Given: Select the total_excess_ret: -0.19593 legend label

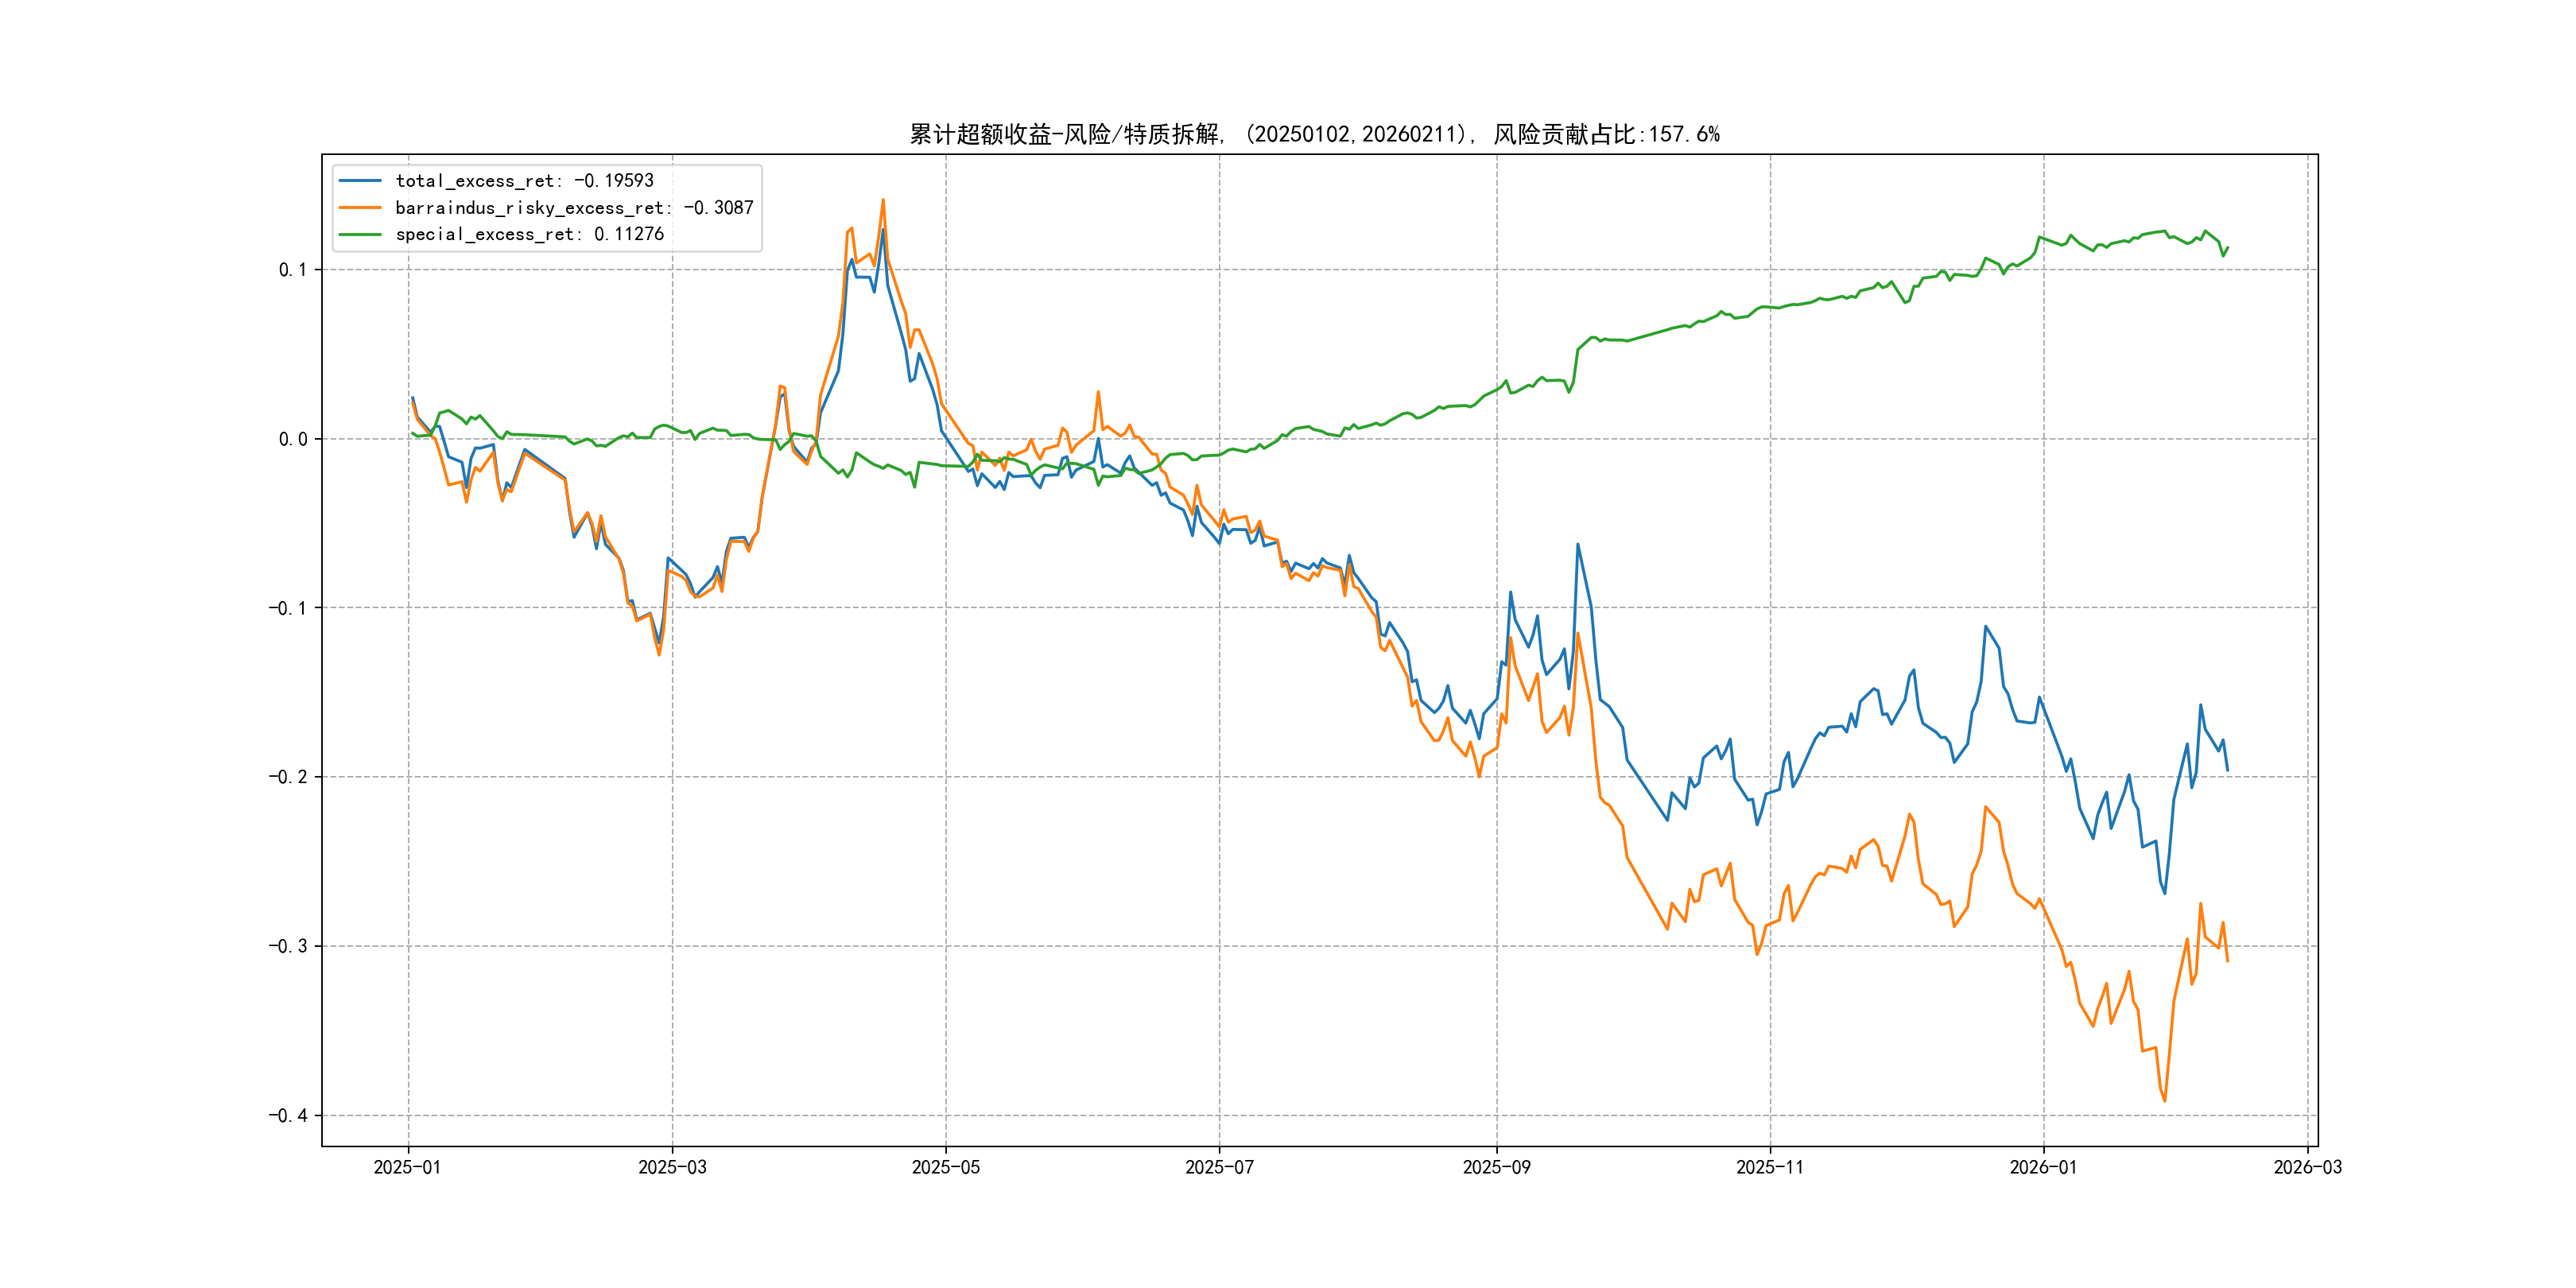Looking at the screenshot, I should [524, 181].
